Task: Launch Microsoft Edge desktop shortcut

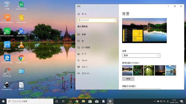Action: [x=7, y=59]
